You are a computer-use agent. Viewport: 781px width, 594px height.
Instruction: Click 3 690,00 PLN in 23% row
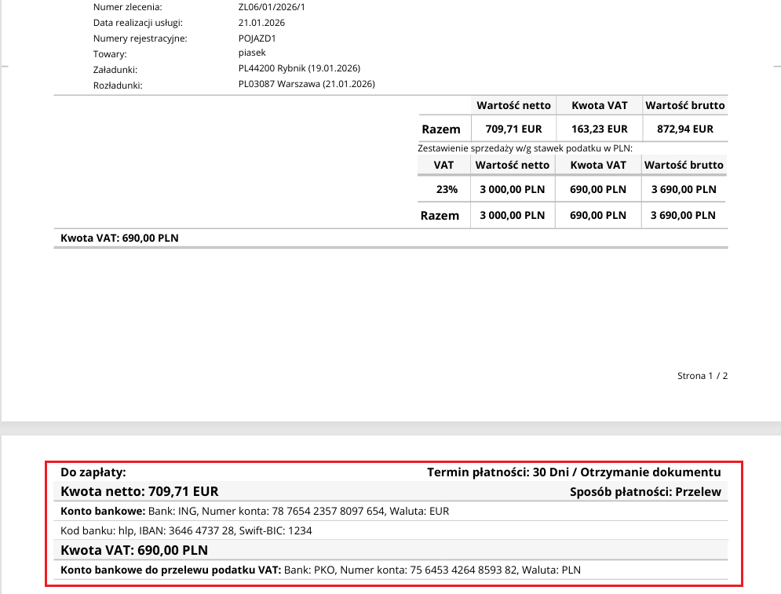click(684, 189)
